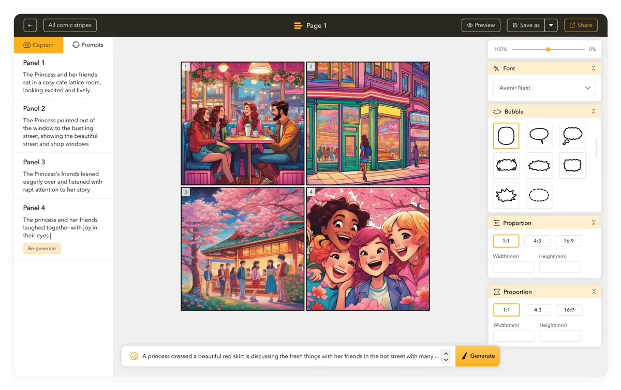Screen dimensions: 621x390
Task: Click the smiley icon in the prompt bar
Action: (x=134, y=356)
